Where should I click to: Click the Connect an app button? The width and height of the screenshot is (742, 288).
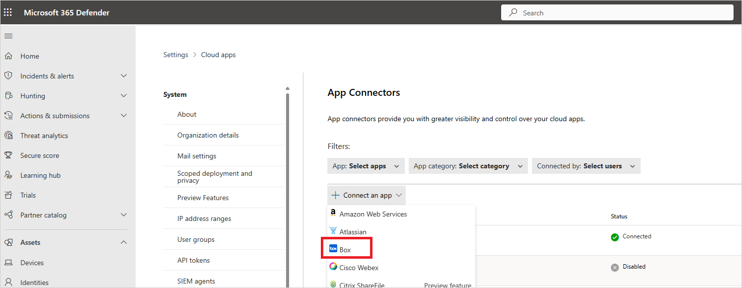click(x=366, y=196)
